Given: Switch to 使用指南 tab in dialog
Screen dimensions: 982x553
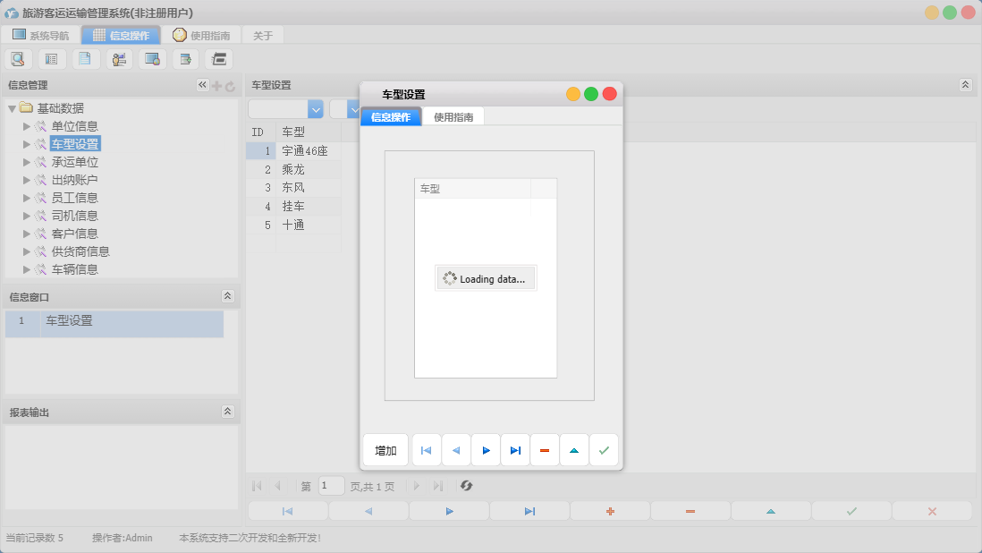Looking at the screenshot, I should (x=453, y=116).
